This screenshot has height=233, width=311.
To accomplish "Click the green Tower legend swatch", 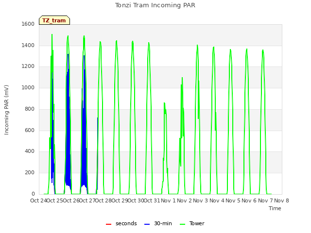I will click(x=182, y=224).
